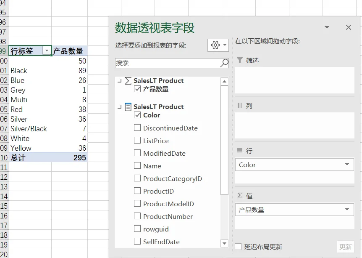Open the task pane options arrow beside the title
This screenshot has height=258, width=362.
327,27
